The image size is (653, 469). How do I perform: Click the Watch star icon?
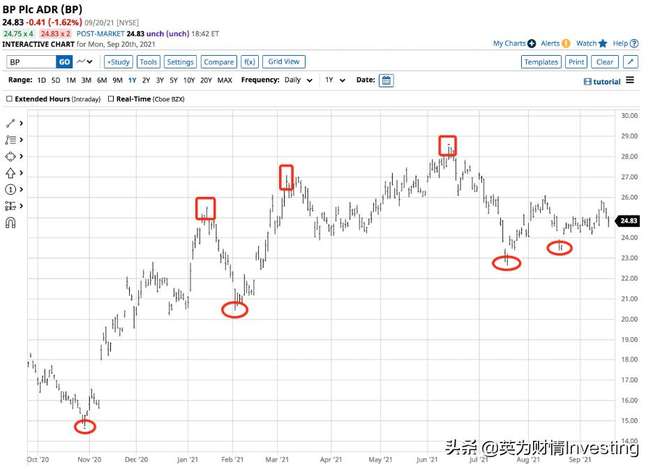click(603, 43)
